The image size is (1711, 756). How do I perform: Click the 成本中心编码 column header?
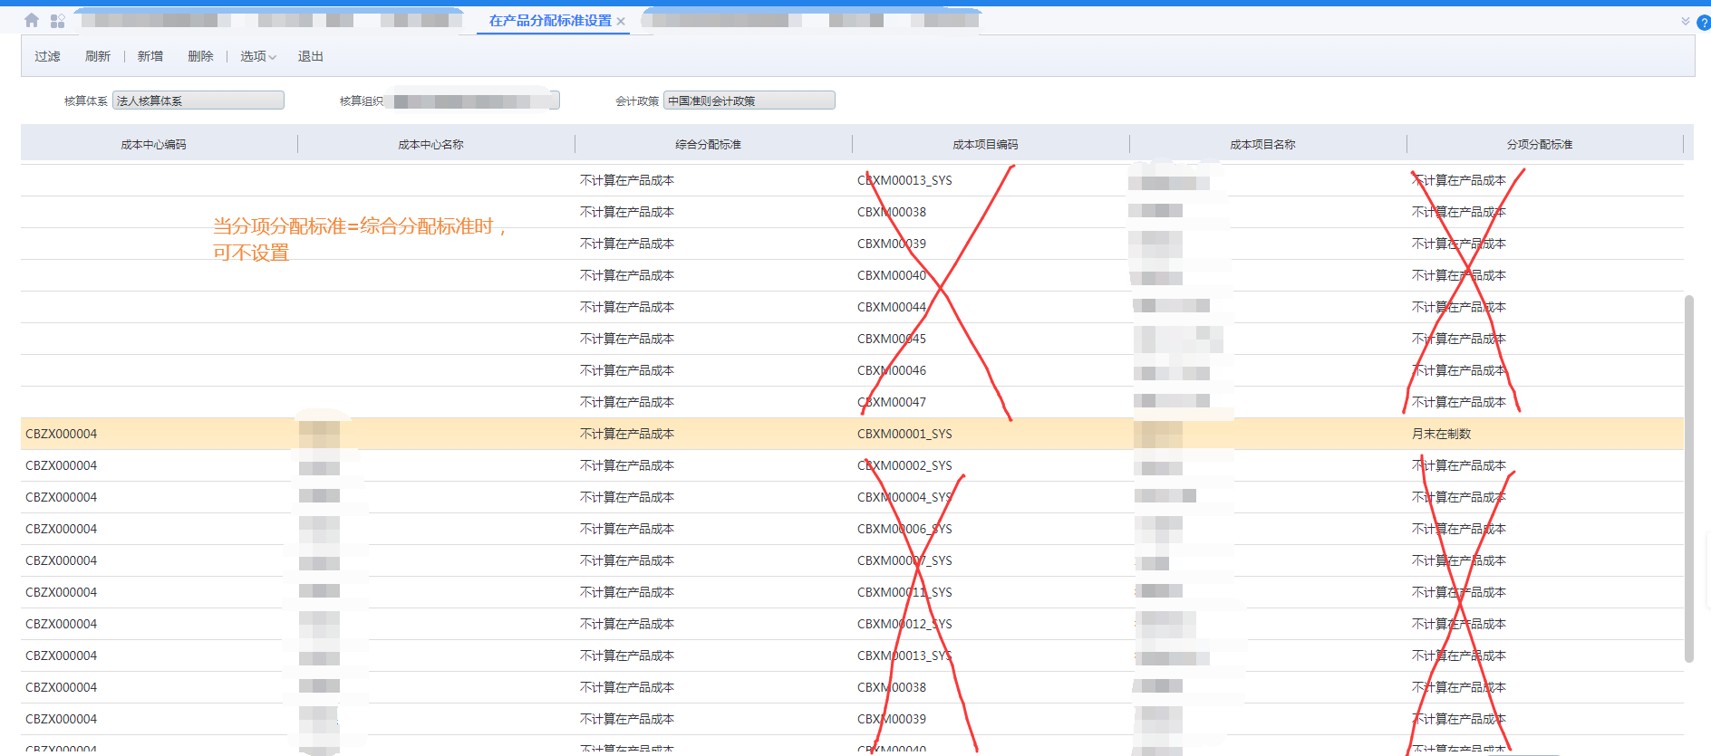click(x=153, y=145)
